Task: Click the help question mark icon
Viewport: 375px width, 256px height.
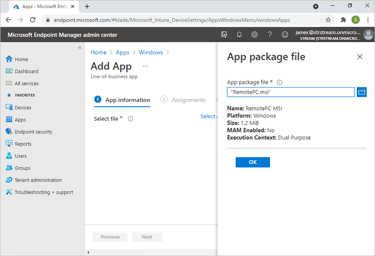Action: 270,35
